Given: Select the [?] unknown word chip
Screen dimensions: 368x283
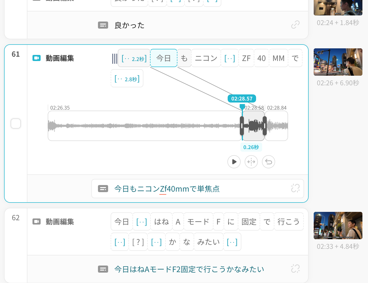Looking at the screenshot, I should click(x=138, y=242).
